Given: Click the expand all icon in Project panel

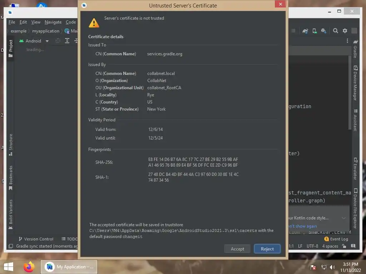Looking at the screenshot, I should [67, 41].
